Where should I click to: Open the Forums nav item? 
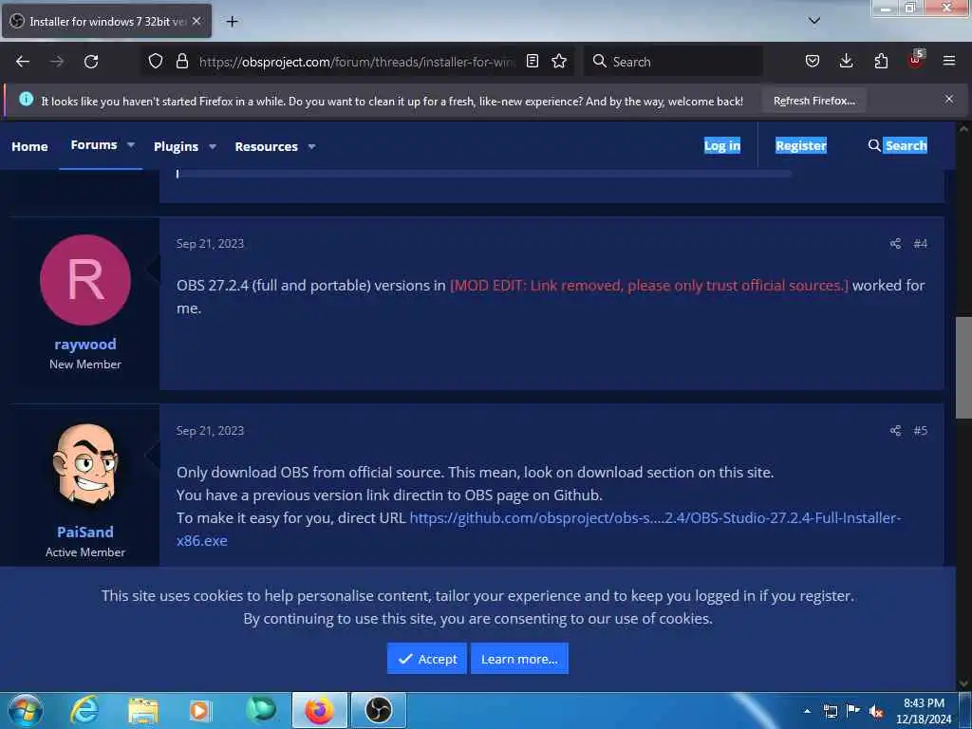[x=94, y=145]
